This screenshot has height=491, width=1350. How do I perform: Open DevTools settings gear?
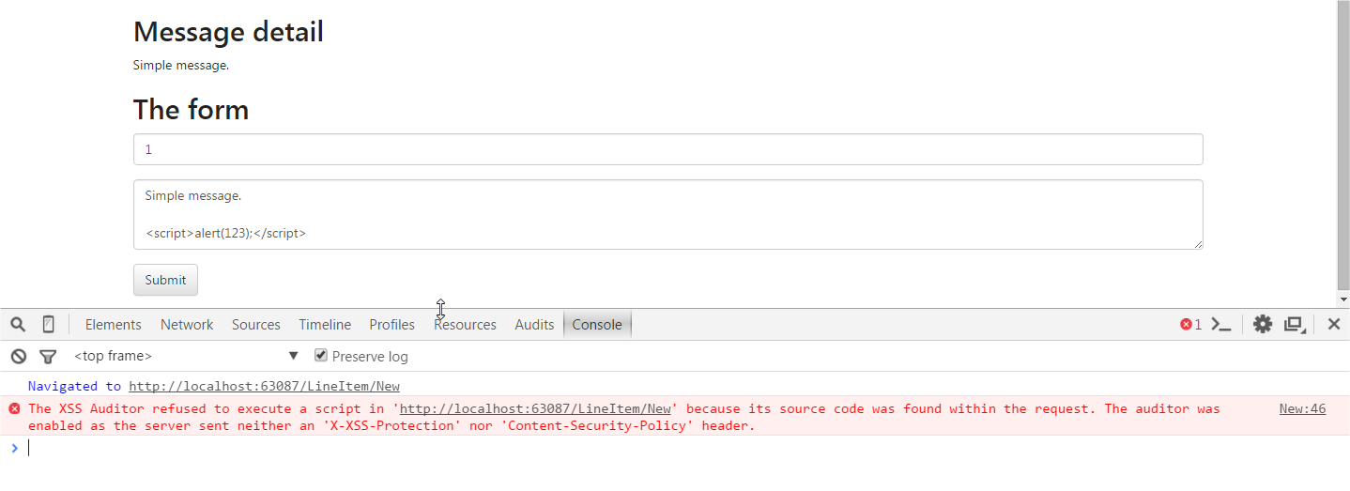1263,325
